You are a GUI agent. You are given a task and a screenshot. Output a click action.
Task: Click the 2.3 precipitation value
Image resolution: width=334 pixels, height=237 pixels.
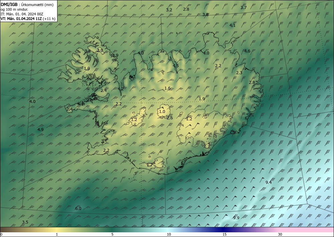point(239,73)
